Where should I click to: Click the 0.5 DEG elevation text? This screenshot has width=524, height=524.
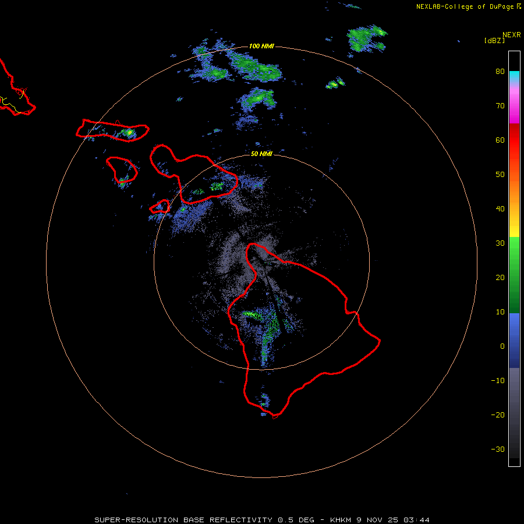click(296, 520)
